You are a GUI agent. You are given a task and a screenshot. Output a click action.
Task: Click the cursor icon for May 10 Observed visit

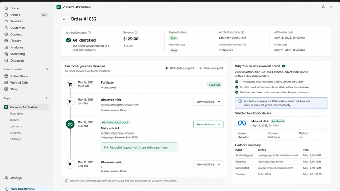[x=70, y=164]
